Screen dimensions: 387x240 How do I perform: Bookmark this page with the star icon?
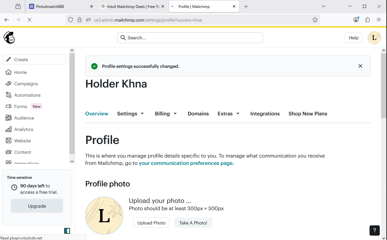[315, 20]
